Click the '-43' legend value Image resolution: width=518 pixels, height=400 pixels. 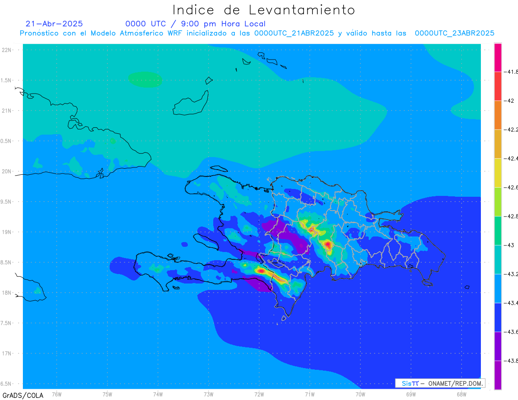[x=509, y=245]
